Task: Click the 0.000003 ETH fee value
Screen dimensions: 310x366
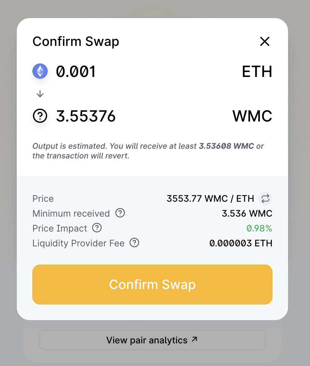Action: 241,243
